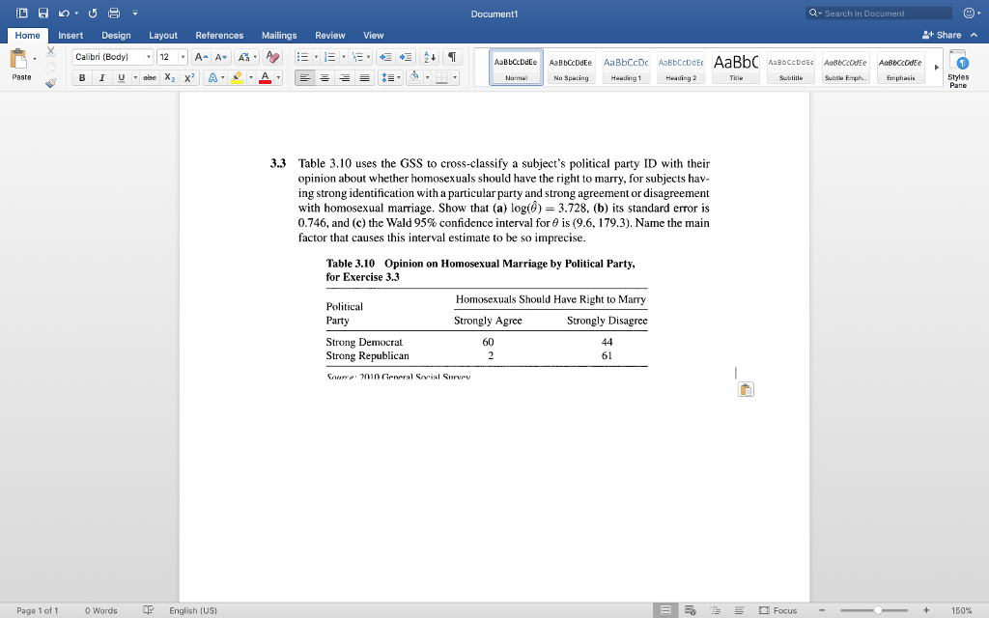Toggle show paragraph marks
Viewport: 989px width, 618px height.
point(453,56)
